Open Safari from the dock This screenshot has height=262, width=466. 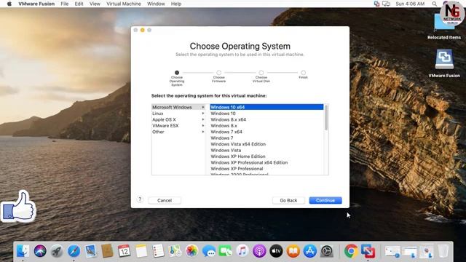(74, 251)
